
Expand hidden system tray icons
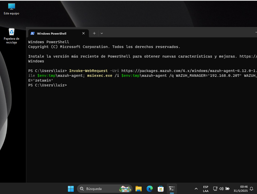tap(196, 189)
